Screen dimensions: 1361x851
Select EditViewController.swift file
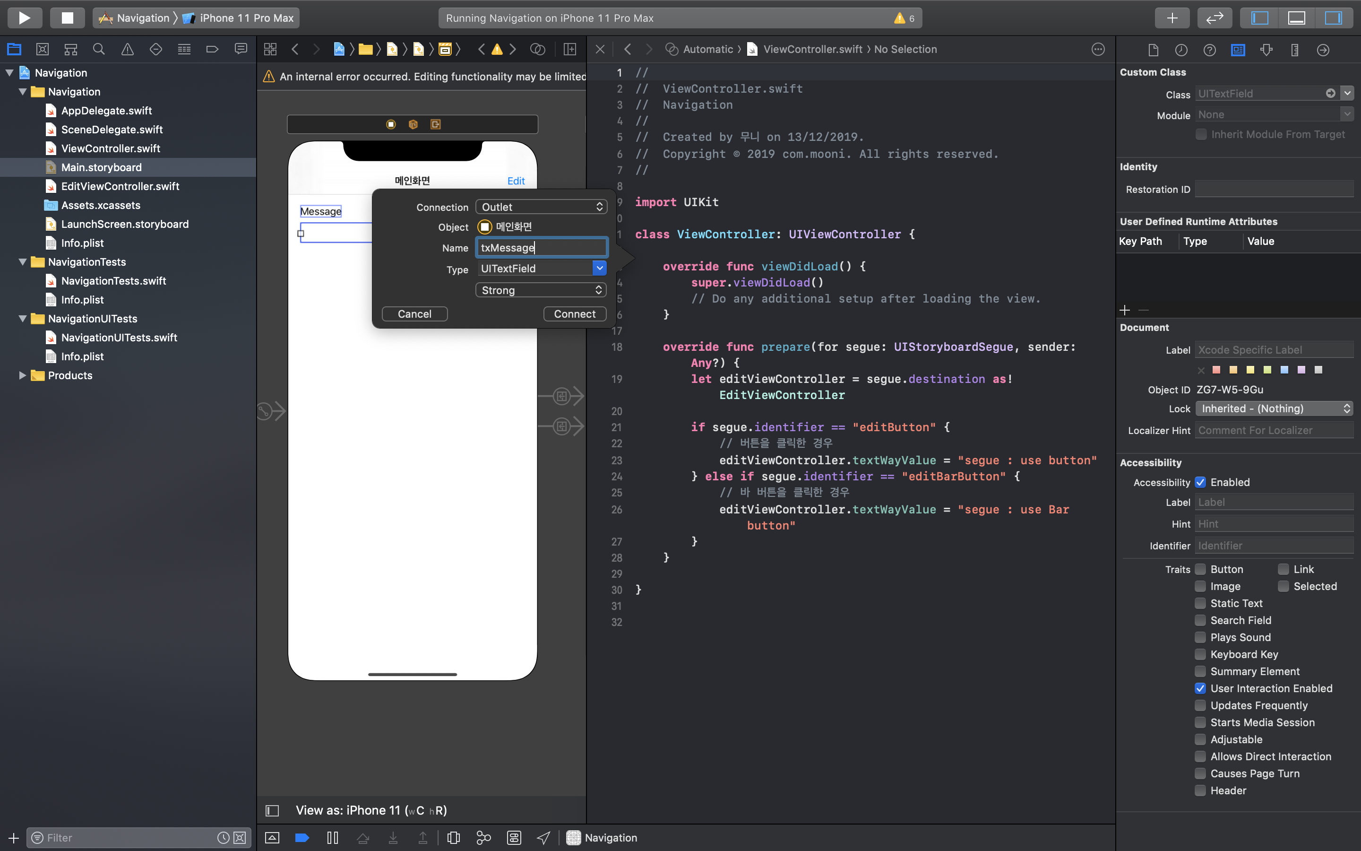(x=120, y=186)
